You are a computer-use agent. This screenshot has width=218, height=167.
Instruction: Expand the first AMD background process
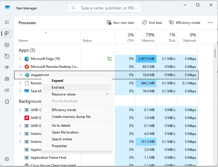point(20,110)
